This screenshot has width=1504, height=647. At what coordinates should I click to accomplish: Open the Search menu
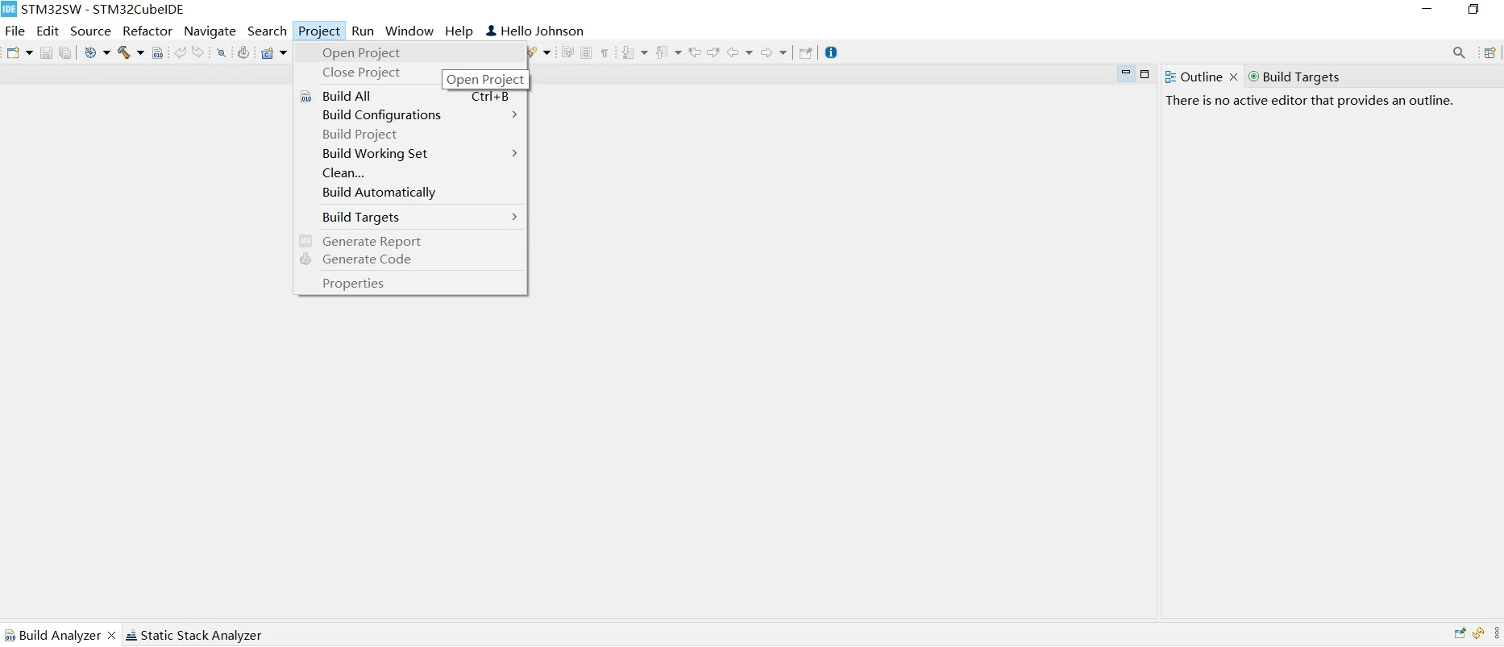267,31
